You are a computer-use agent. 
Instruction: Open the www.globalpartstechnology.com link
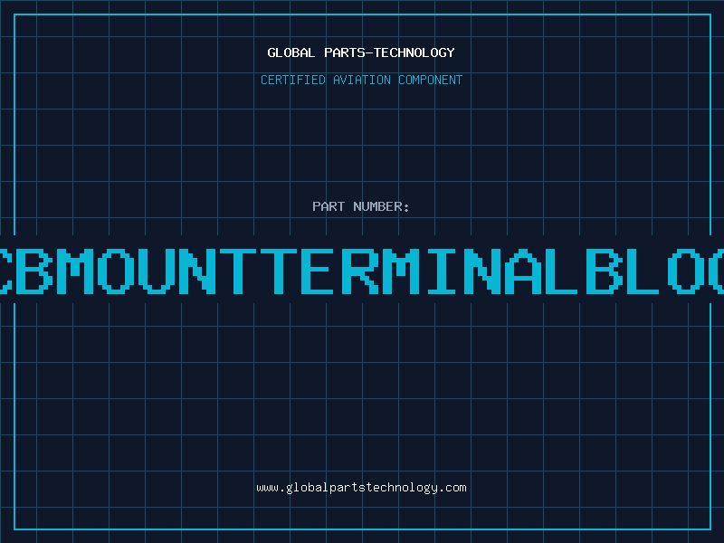[361, 488]
